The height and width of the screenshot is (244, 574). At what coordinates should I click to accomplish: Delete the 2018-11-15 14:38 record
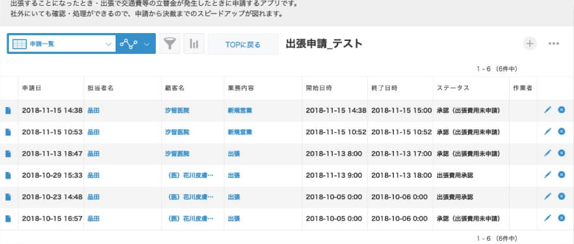[561, 110]
